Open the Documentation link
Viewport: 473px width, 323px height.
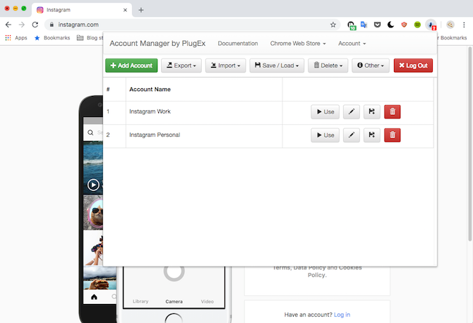[238, 44]
